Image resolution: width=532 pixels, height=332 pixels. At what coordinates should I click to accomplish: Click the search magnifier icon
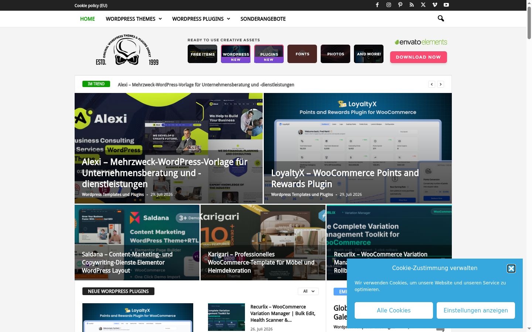(441, 18)
